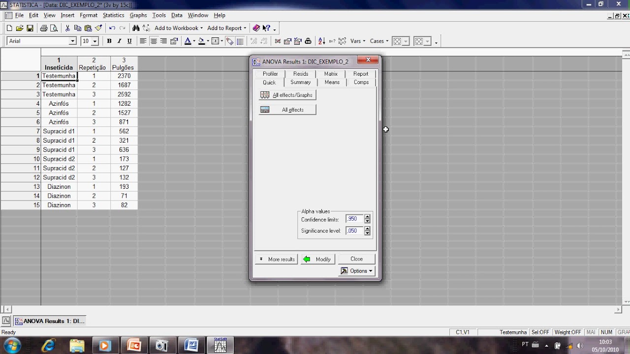630x354 pixels.
Task: Select the cell containing 2370
Action: 124,76
